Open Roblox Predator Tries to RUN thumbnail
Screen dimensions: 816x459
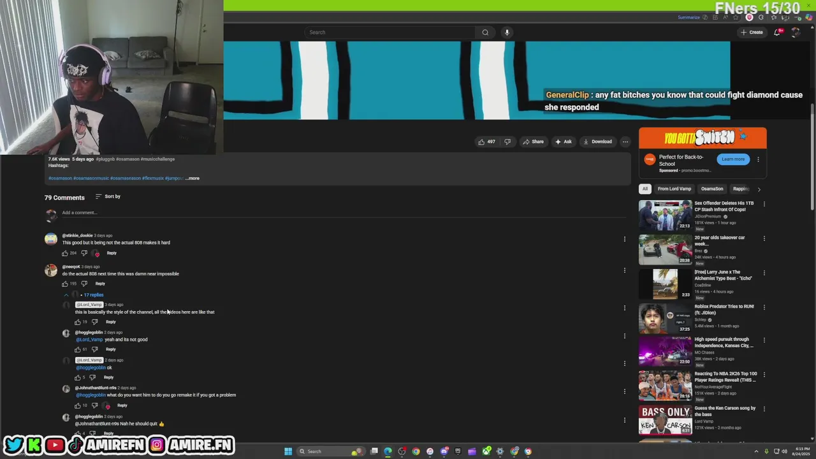665,319
